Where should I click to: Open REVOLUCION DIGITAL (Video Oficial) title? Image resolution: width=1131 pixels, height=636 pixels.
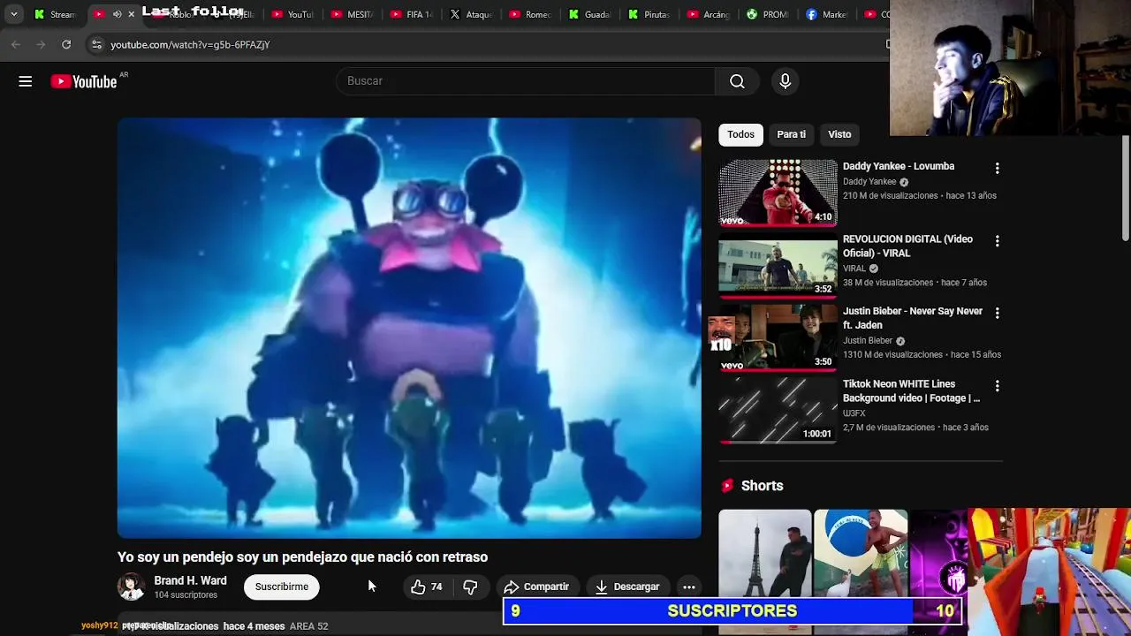point(907,246)
